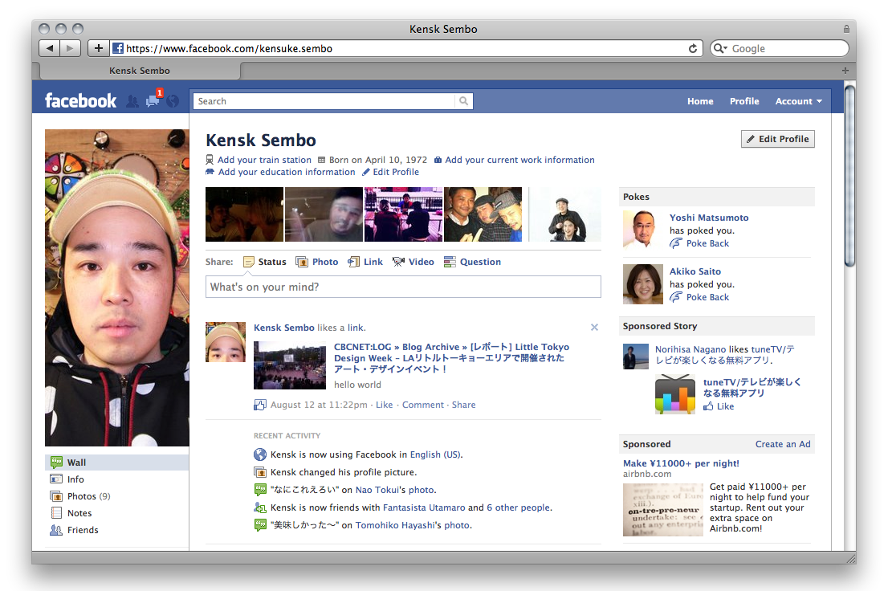
Task: Click the Info sidebar icon
Action: (x=57, y=479)
